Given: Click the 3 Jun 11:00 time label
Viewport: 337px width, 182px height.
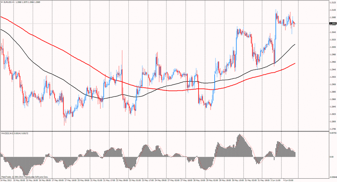Looking at the screenshot, I should tap(275, 181).
